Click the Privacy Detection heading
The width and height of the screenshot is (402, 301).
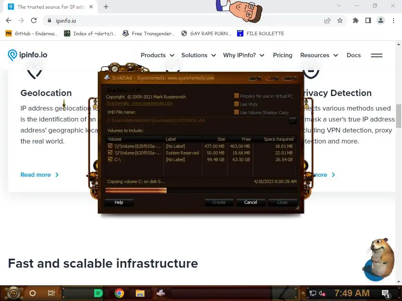(338, 93)
